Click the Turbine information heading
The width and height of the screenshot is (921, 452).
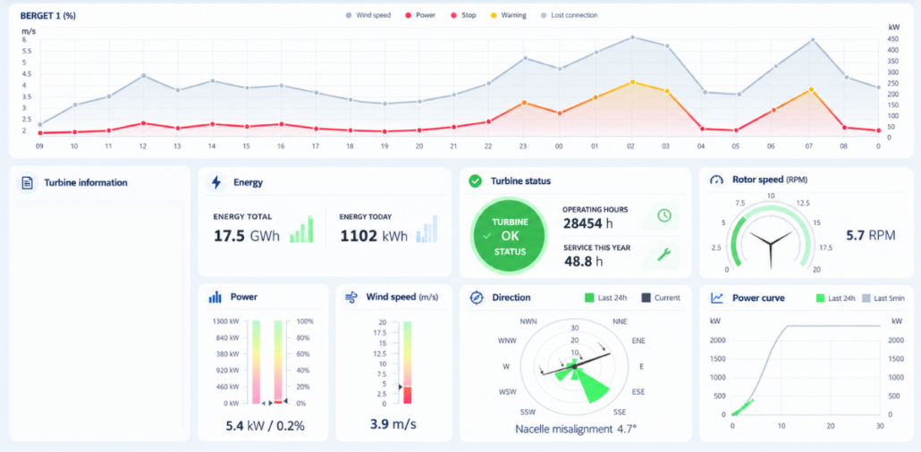coord(86,182)
